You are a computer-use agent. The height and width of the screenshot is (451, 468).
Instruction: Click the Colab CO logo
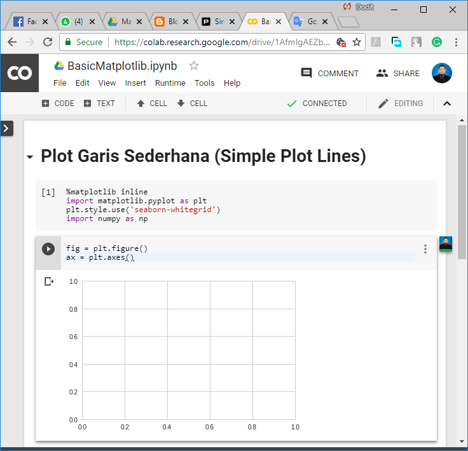20,73
